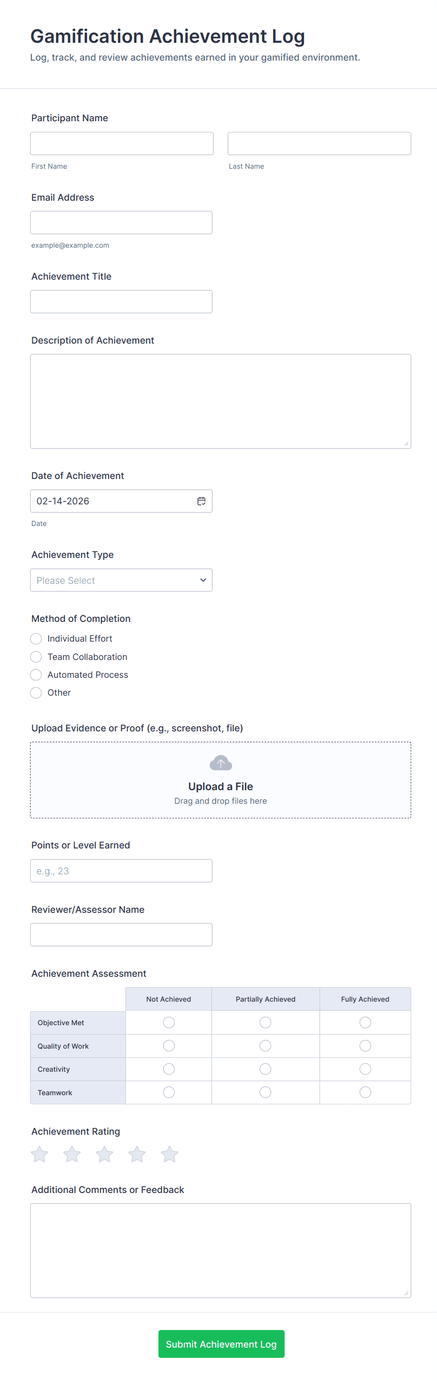
Task: Click the Description of Achievement textarea
Action: pyautogui.click(x=220, y=401)
